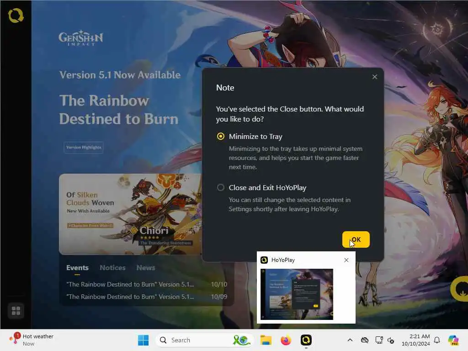Close the HoYoPlay taskbar preview
Viewport: 468px width, 351px height.
[x=346, y=260]
